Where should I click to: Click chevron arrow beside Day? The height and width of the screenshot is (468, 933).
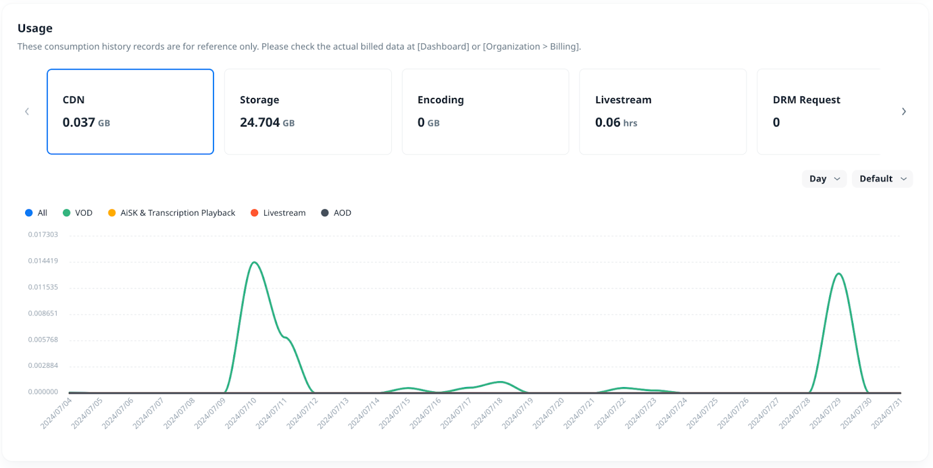tap(837, 179)
